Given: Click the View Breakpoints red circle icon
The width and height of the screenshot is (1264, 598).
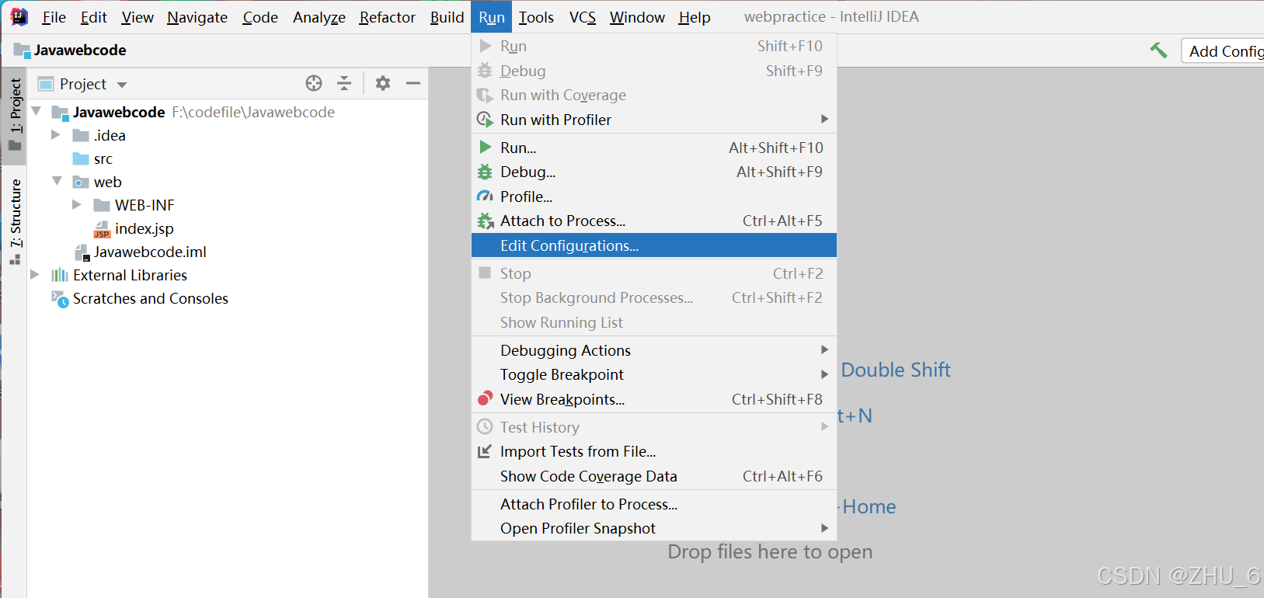Looking at the screenshot, I should click(485, 399).
